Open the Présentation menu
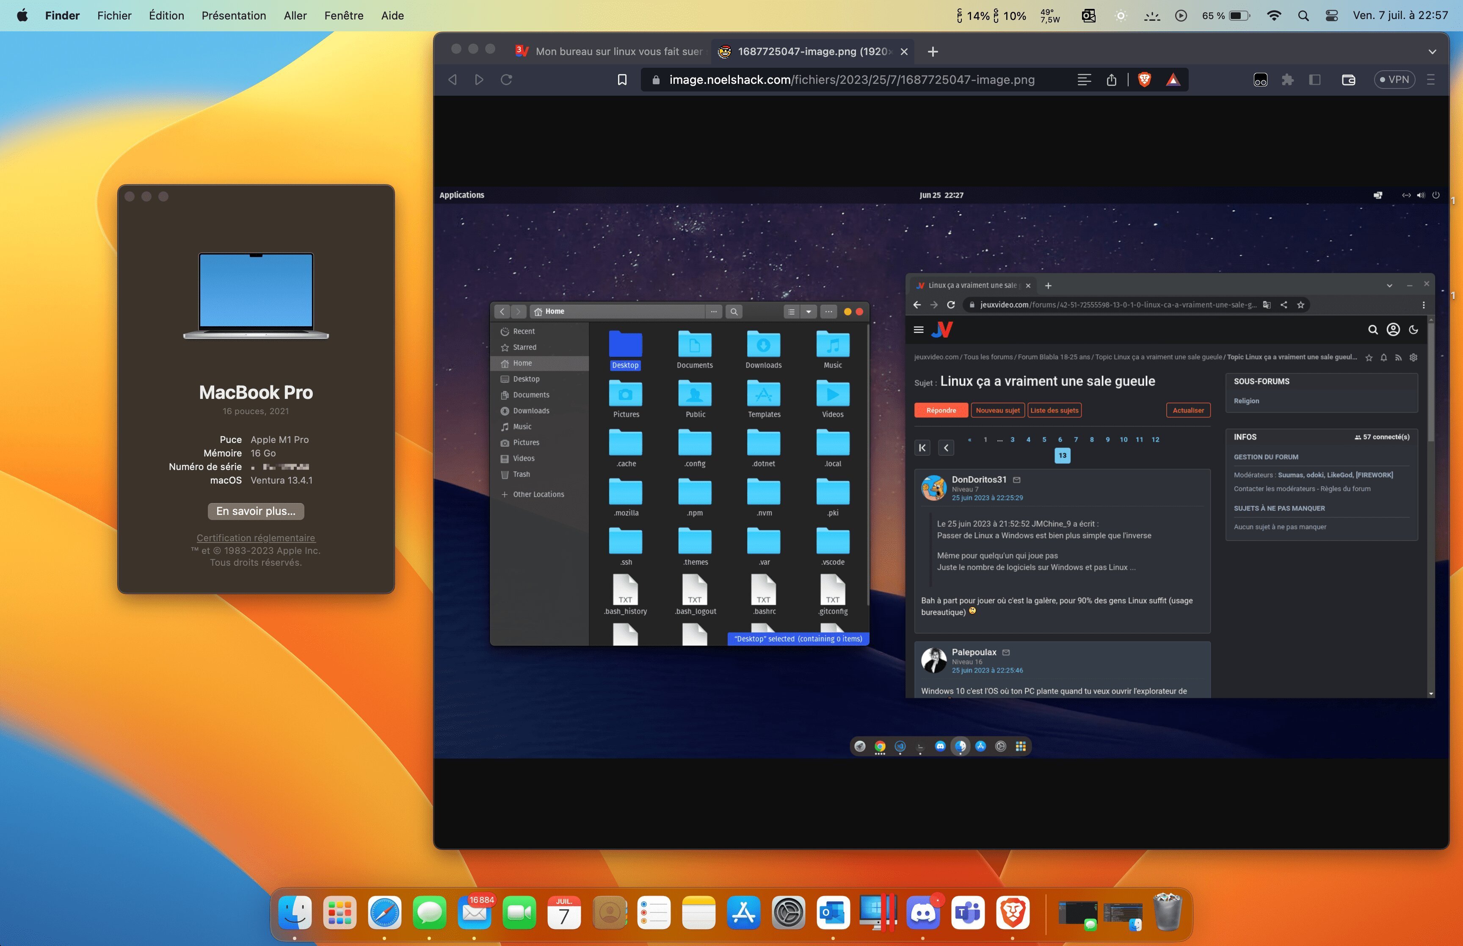 pyautogui.click(x=233, y=16)
